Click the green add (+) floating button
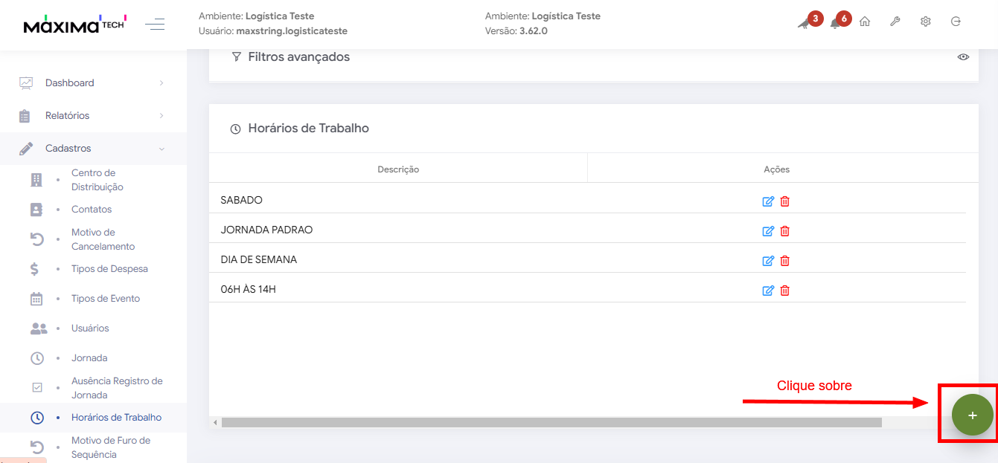This screenshot has height=463, width=998. tap(972, 415)
